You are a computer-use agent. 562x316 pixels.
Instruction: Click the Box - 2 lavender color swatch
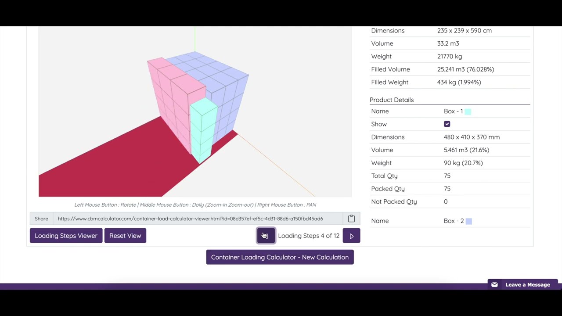[469, 221]
